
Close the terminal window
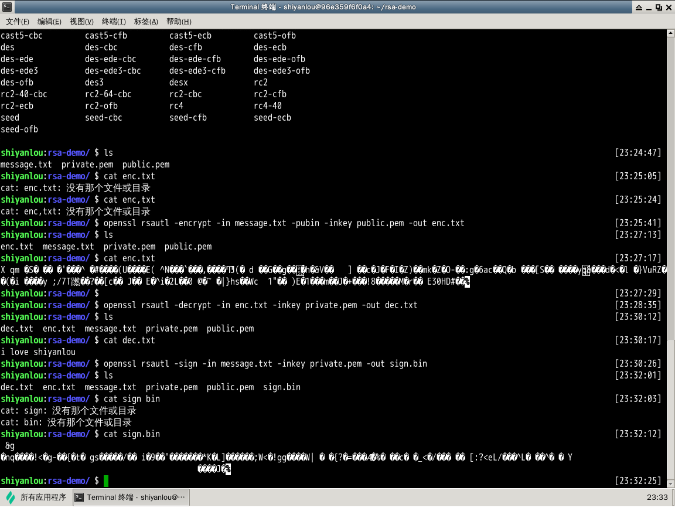[x=669, y=7]
